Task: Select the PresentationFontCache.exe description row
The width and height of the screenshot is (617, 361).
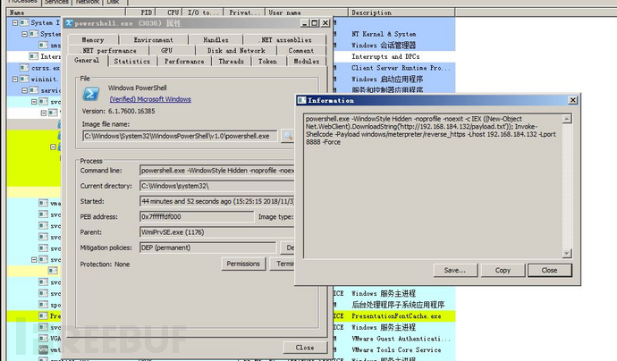Action: (396, 315)
